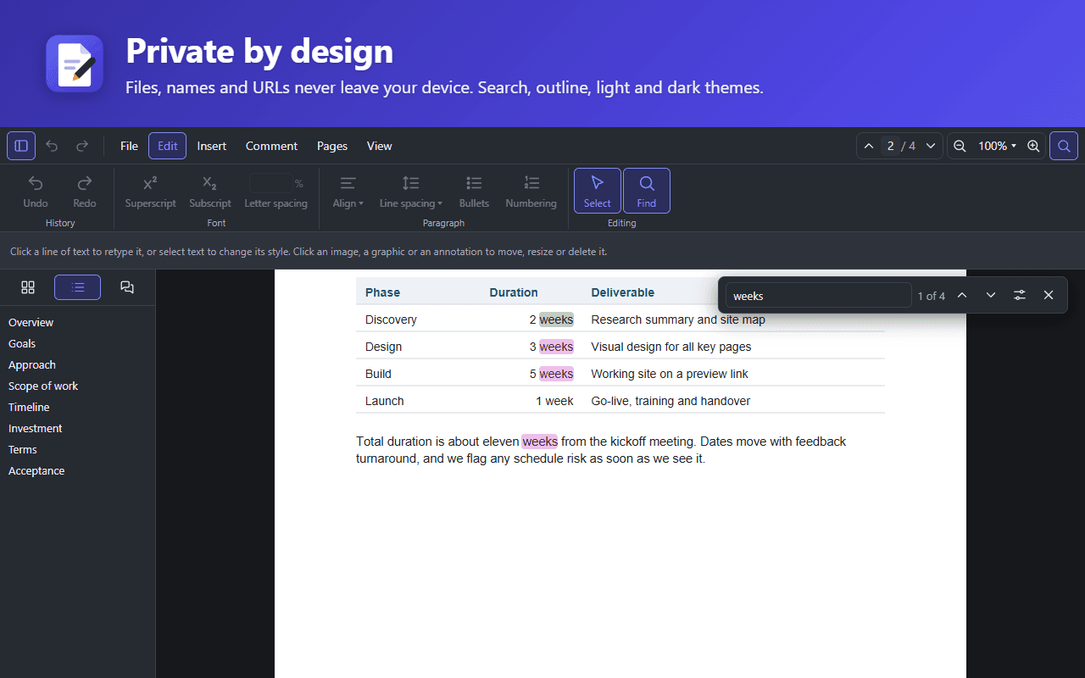Click the Phase column header
The height and width of the screenshot is (678, 1085).
coord(382,292)
